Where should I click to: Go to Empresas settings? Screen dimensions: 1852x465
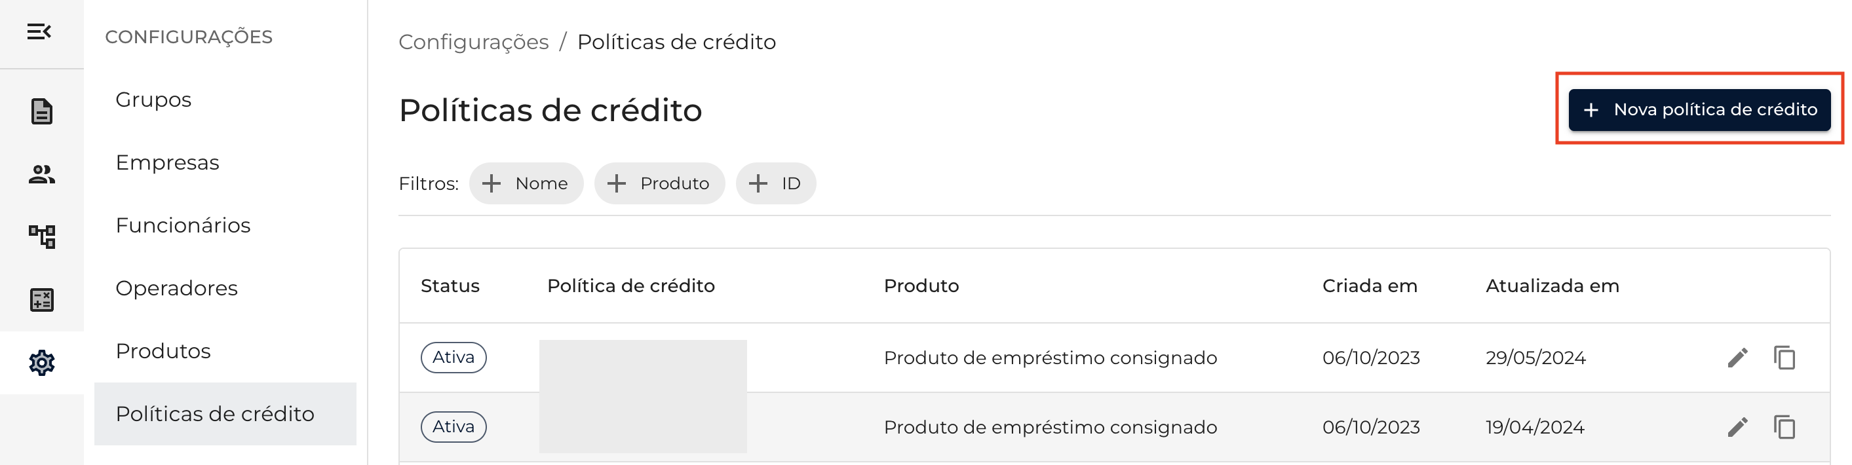click(x=168, y=162)
